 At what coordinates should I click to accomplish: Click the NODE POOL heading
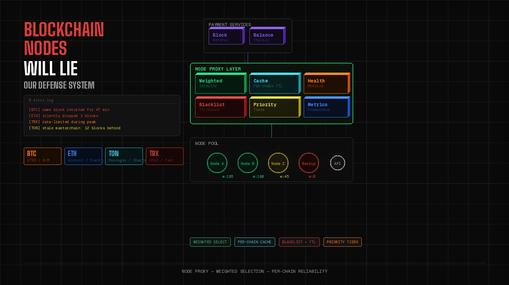tap(207, 144)
